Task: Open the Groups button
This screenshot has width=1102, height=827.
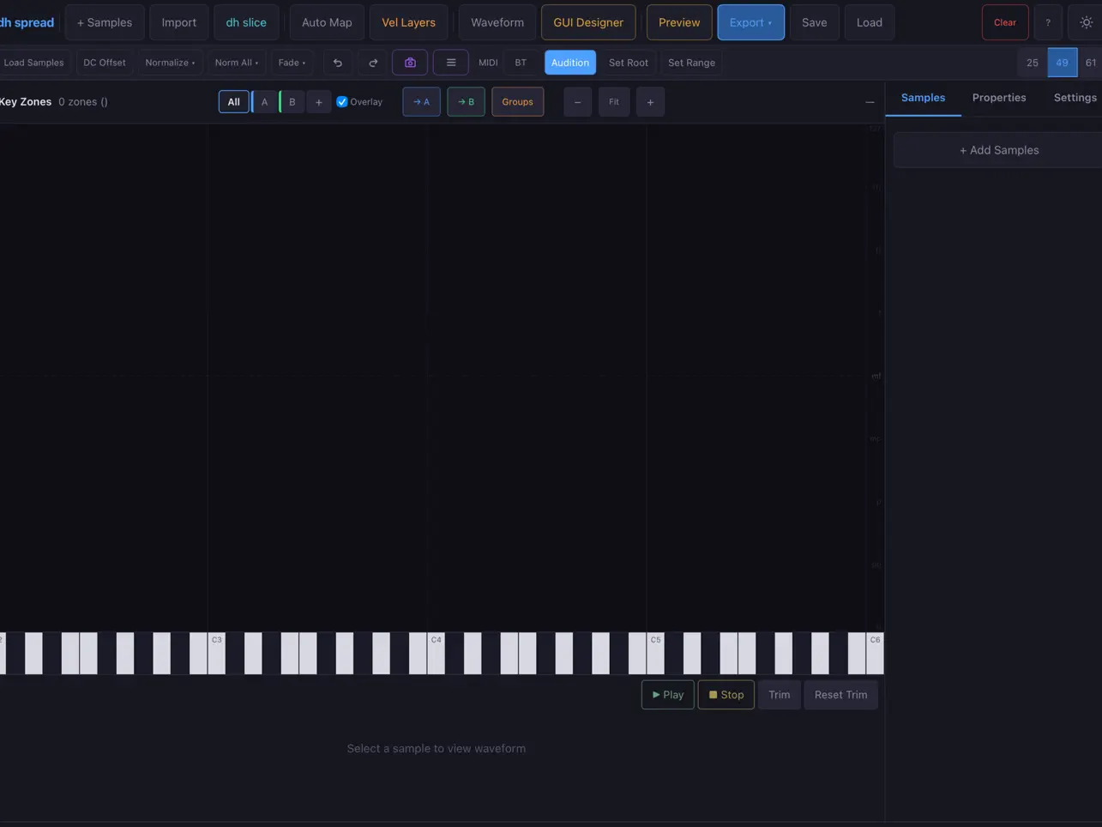Action: coord(517,102)
